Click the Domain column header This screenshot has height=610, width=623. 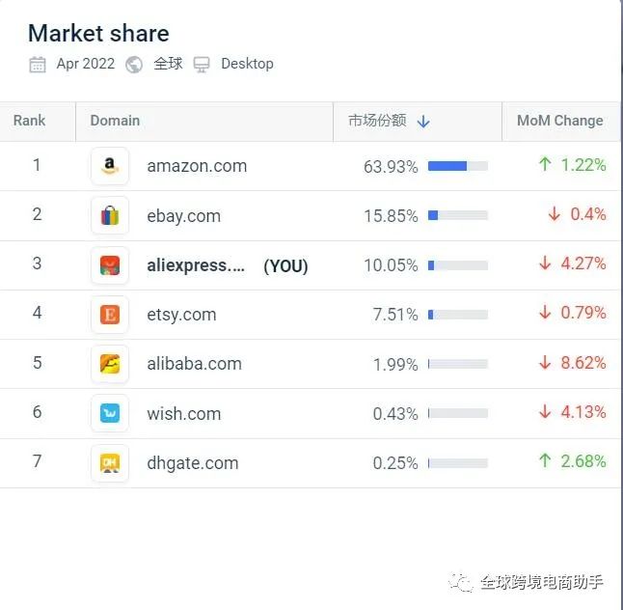[115, 121]
